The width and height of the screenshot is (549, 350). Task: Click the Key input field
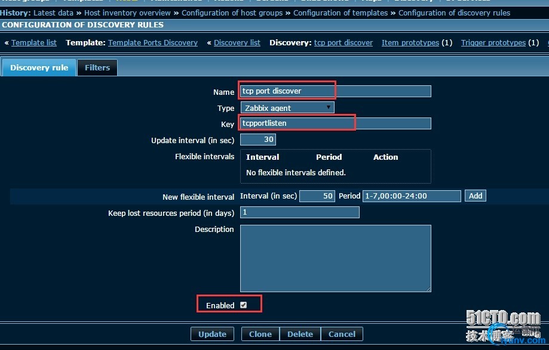(x=335, y=123)
